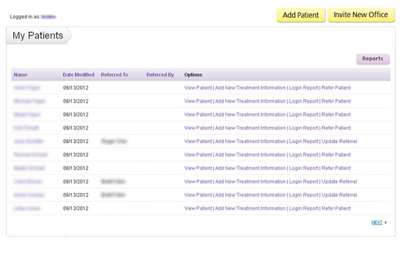Click the arrow icon beside NEXT
The width and height of the screenshot is (404, 257).
(x=386, y=222)
